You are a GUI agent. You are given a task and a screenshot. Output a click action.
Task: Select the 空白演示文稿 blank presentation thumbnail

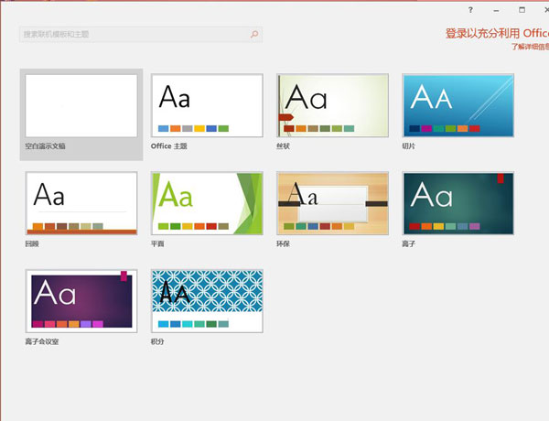tap(81, 106)
